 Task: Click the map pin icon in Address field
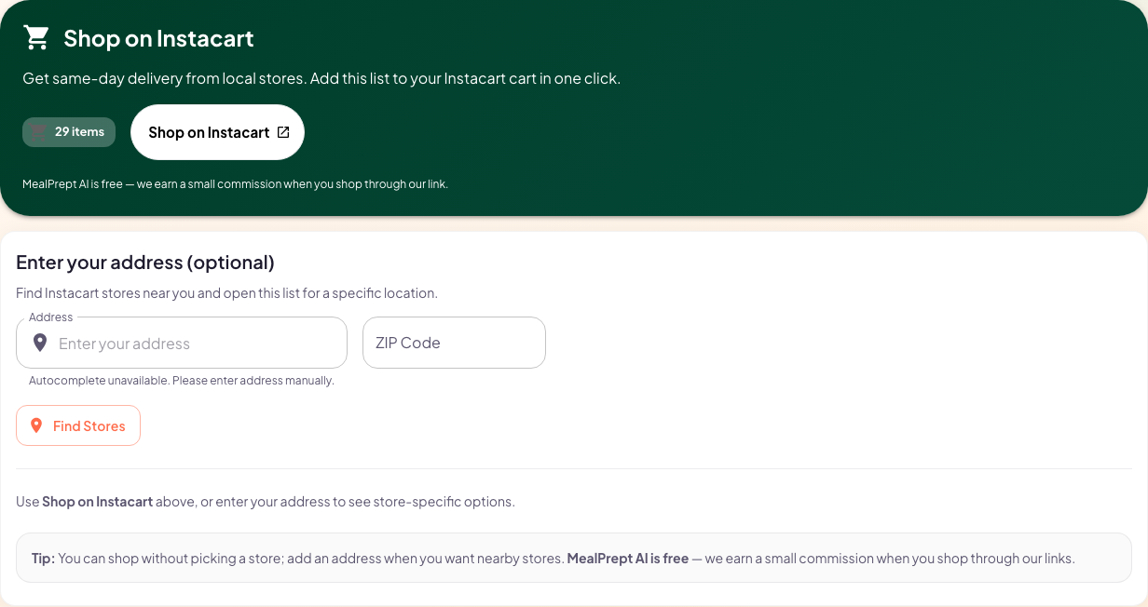tap(40, 343)
